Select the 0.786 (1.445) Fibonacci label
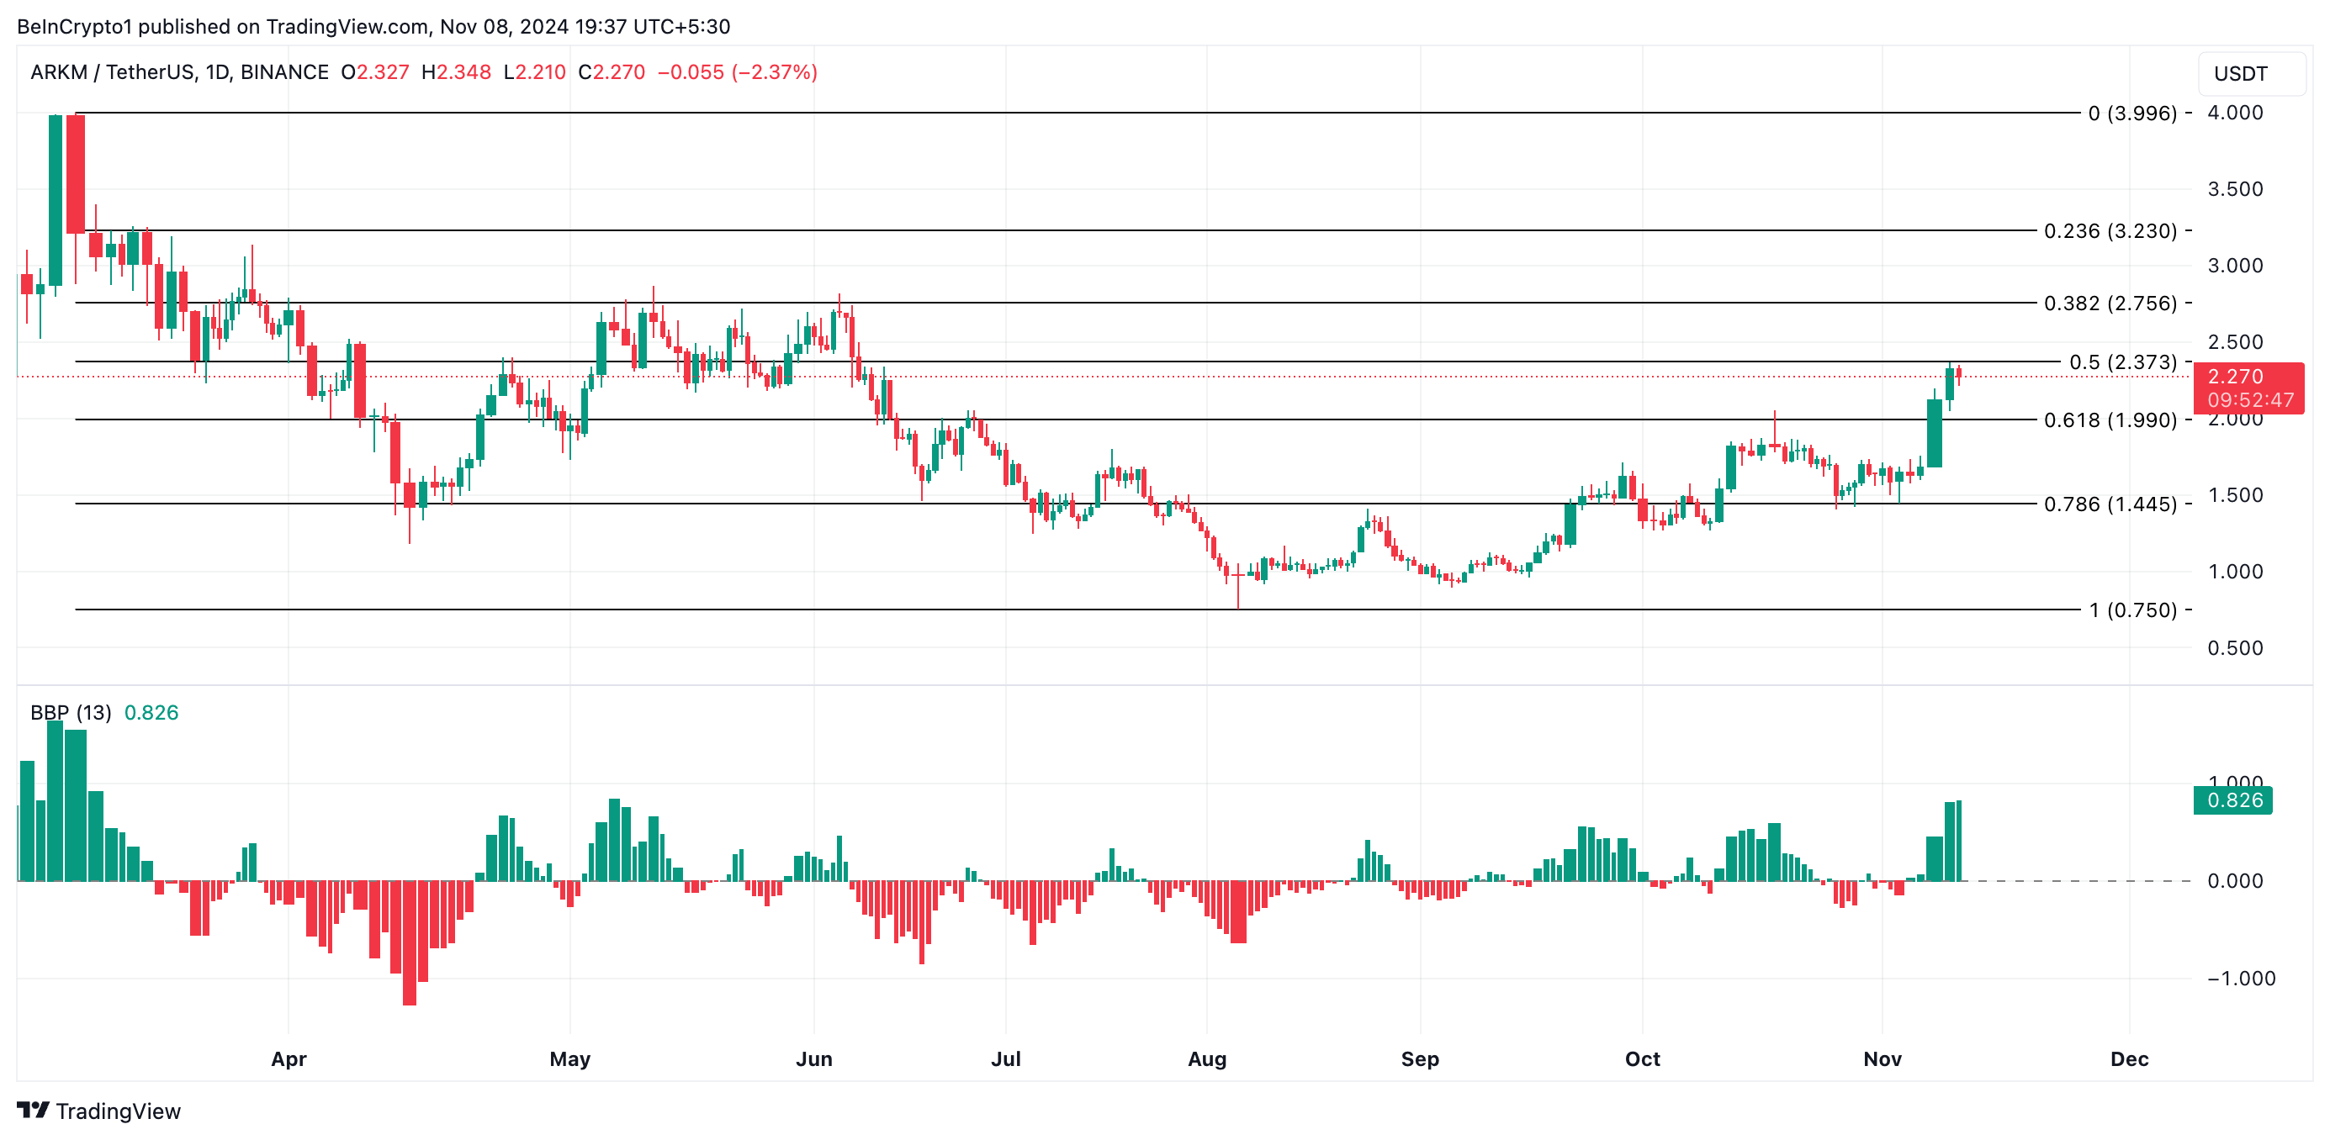This screenshot has width=2330, height=1140. [x=2110, y=504]
